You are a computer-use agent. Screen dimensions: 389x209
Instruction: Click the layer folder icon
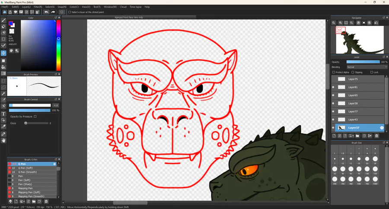pos(357,136)
